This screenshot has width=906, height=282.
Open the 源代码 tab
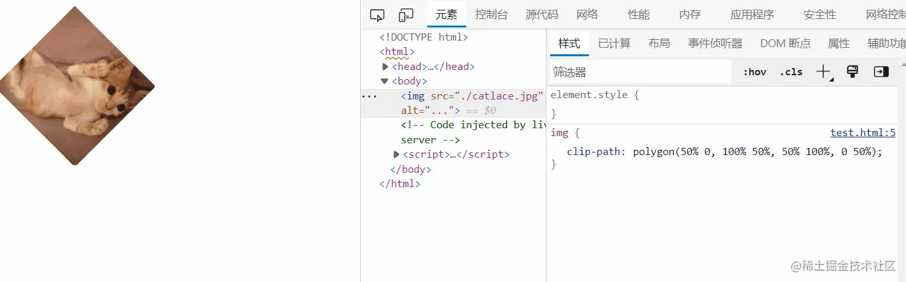(542, 14)
